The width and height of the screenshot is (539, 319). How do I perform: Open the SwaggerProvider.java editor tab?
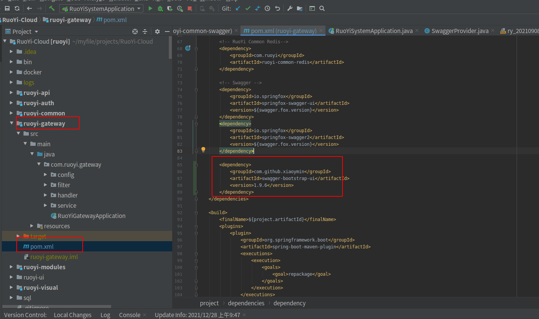click(460, 31)
